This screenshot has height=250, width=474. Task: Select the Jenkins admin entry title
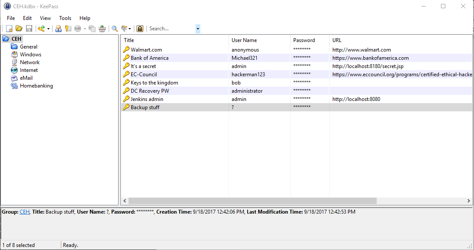(147, 99)
